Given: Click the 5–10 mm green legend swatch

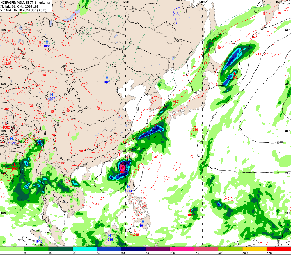Looking at the screenshot, I should 36,249.
